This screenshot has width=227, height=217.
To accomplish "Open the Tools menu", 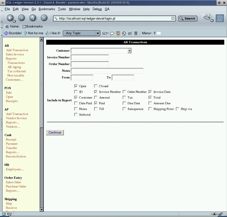I will tap(62, 9).
